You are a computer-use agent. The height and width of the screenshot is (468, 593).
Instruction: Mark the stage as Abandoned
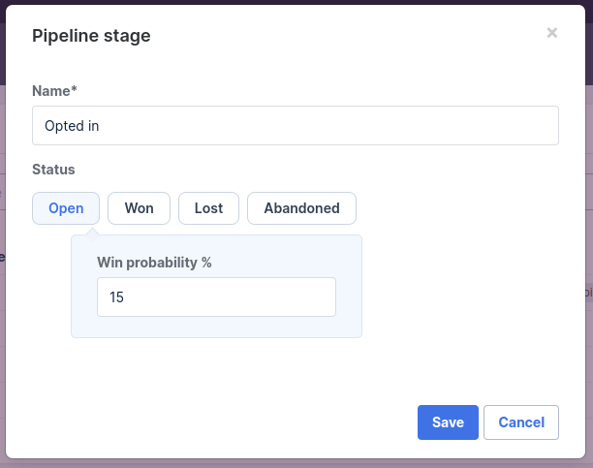pos(301,208)
